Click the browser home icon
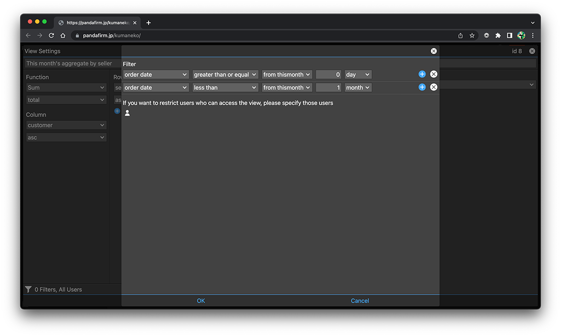 (63, 35)
